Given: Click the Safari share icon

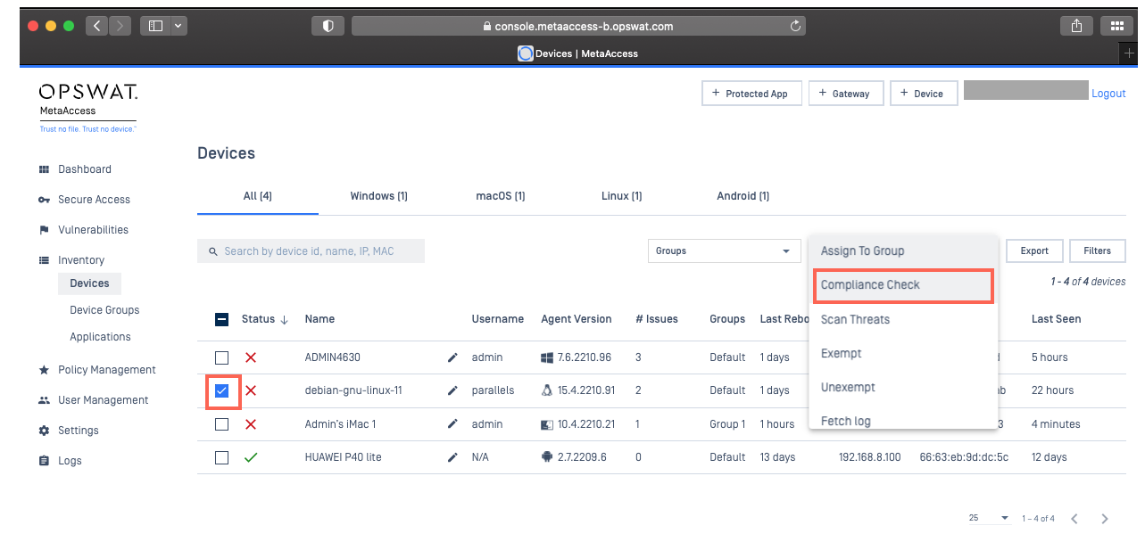Looking at the screenshot, I should pyautogui.click(x=1076, y=26).
